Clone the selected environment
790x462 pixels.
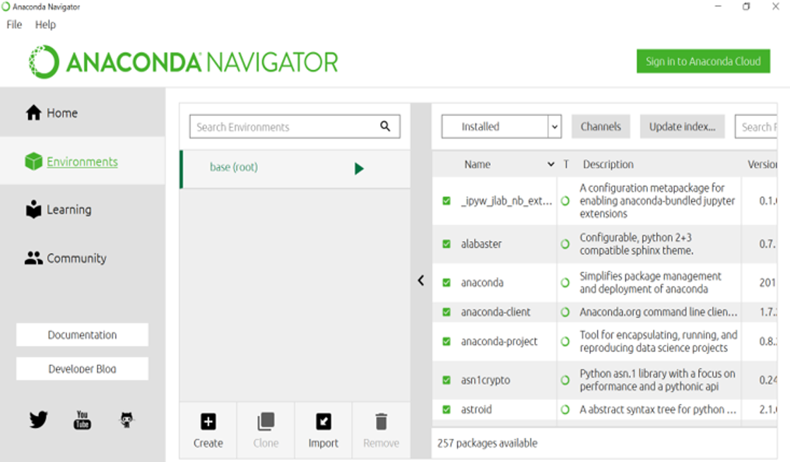click(266, 431)
